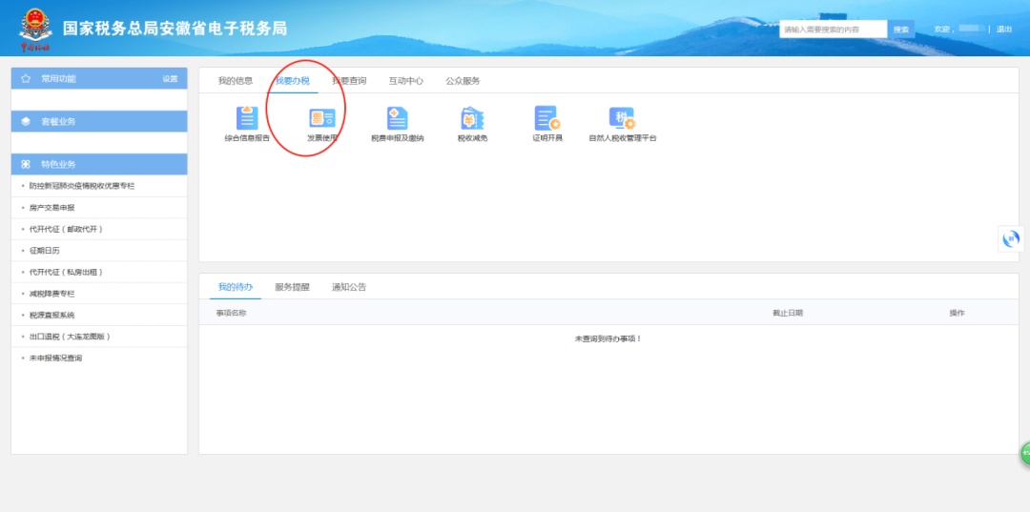Open 税费申报及缴纳 icon
The image size is (1030, 512).
pos(397,118)
